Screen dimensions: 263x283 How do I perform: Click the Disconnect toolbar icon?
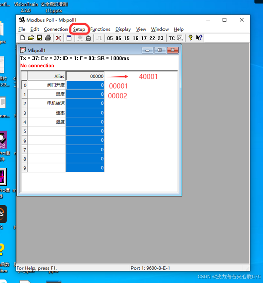click(88, 38)
